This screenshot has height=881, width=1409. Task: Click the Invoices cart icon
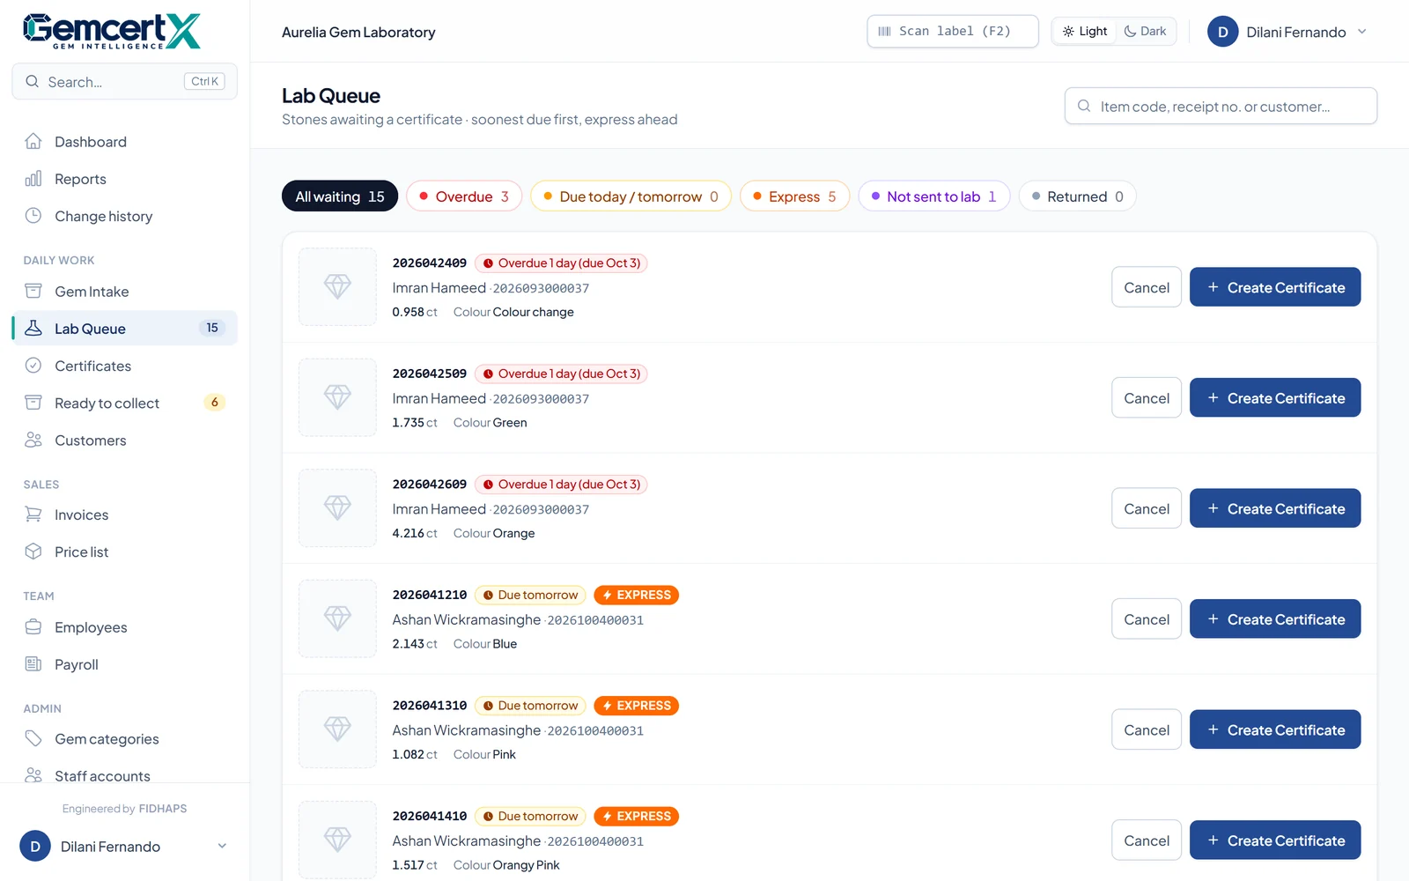(x=33, y=514)
